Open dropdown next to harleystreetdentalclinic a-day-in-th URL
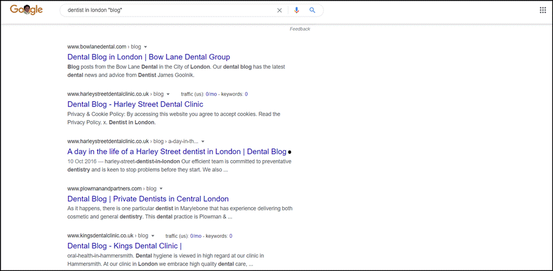 pyautogui.click(x=203, y=142)
